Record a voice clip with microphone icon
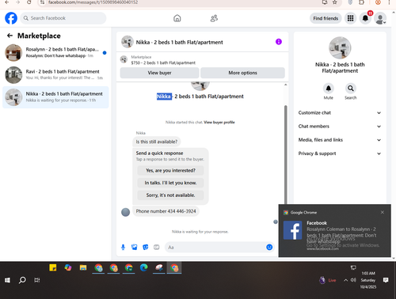 (x=123, y=247)
